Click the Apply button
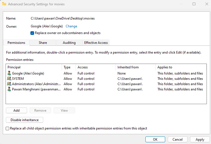The width and height of the screenshot is (211, 144). coord(200,140)
